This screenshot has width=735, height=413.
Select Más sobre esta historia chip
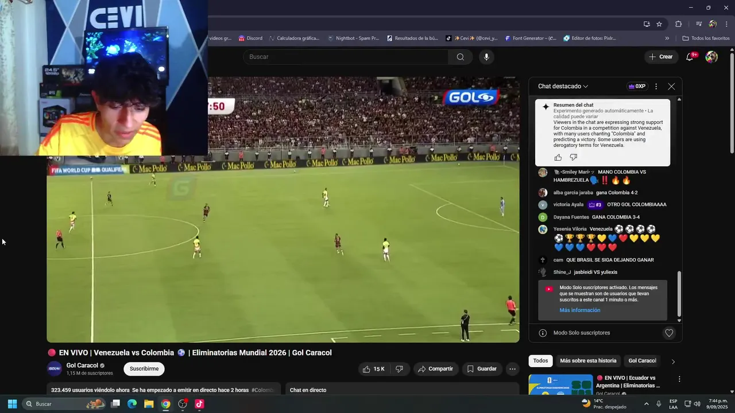click(588, 361)
